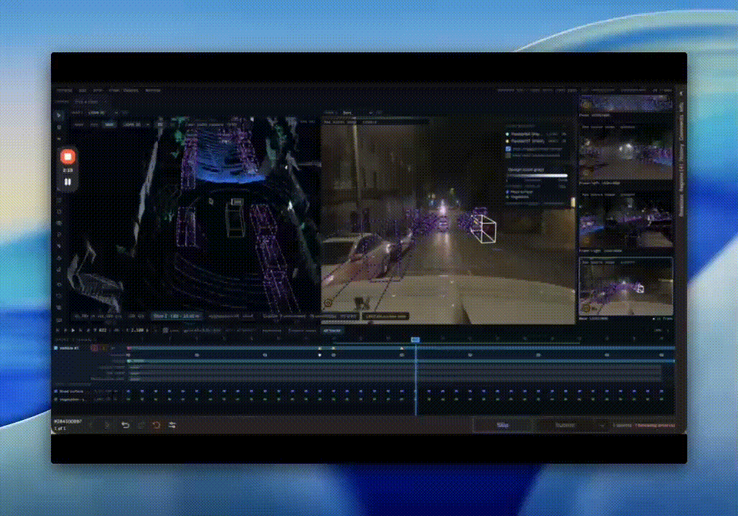Select the Vehicle #1 track row
Image resolution: width=738 pixels, height=516 pixels.
coord(365,348)
